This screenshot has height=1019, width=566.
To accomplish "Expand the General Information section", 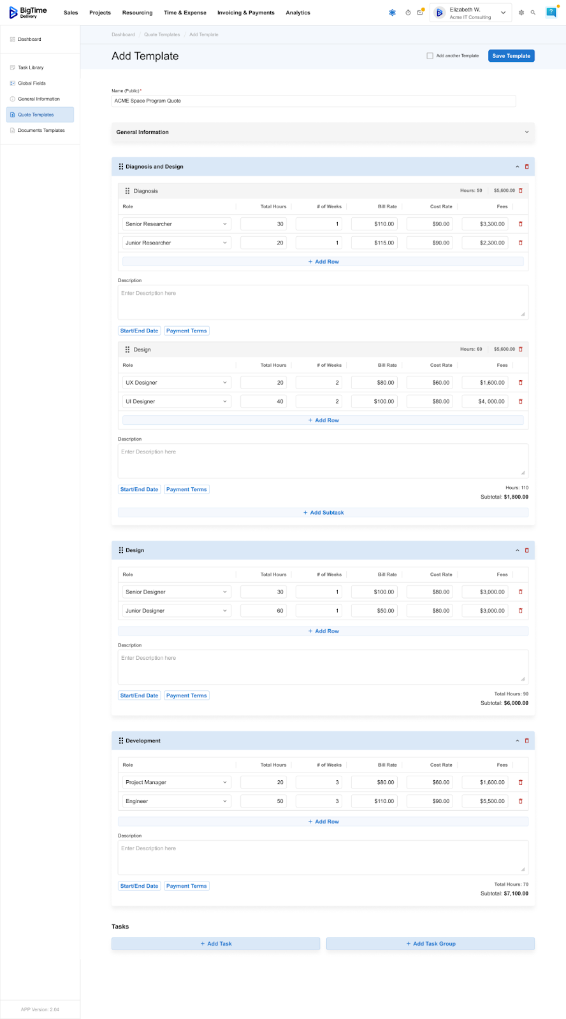I will tap(526, 132).
